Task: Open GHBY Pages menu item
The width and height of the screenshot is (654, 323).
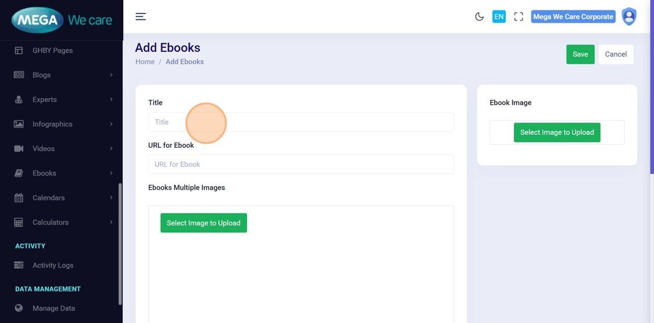Action: click(53, 50)
